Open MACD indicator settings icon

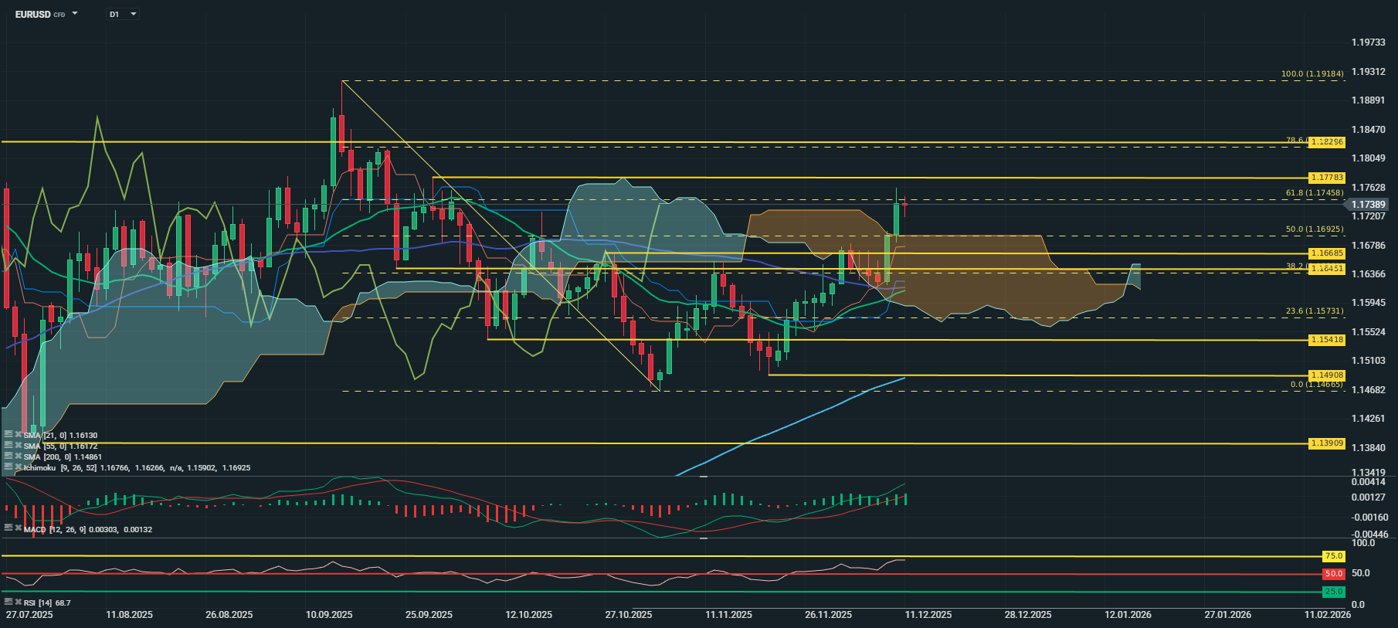pos(8,528)
